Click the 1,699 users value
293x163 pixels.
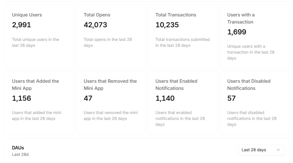click(x=237, y=32)
